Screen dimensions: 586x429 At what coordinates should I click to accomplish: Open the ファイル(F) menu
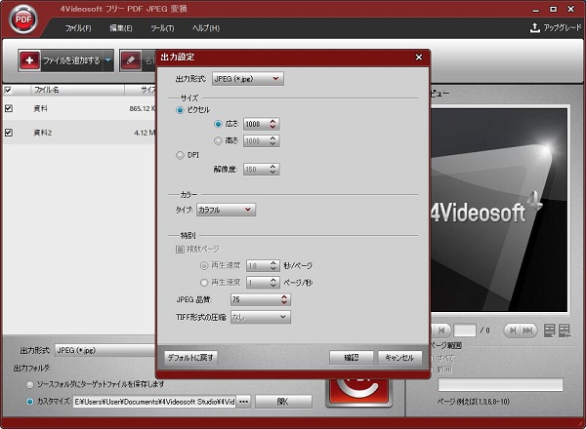(x=77, y=28)
